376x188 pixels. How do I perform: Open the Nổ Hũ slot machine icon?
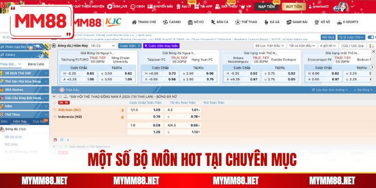coord(190,22)
